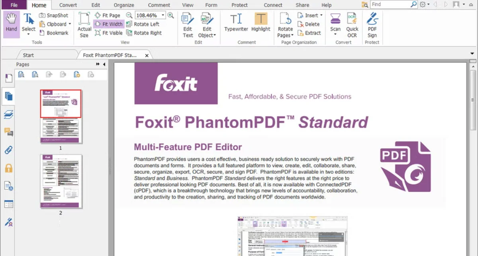Image resolution: width=478 pixels, height=256 pixels.
Task: Open the Organize menu tab
Action: click(x=124, y=5)
